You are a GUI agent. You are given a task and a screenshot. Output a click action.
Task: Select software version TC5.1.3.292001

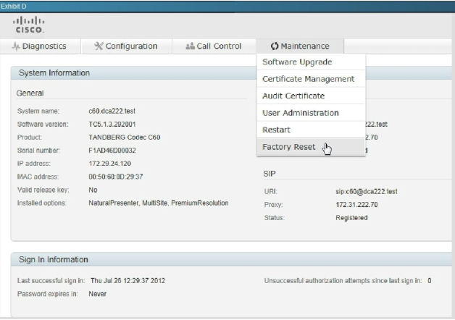point(112,125)
